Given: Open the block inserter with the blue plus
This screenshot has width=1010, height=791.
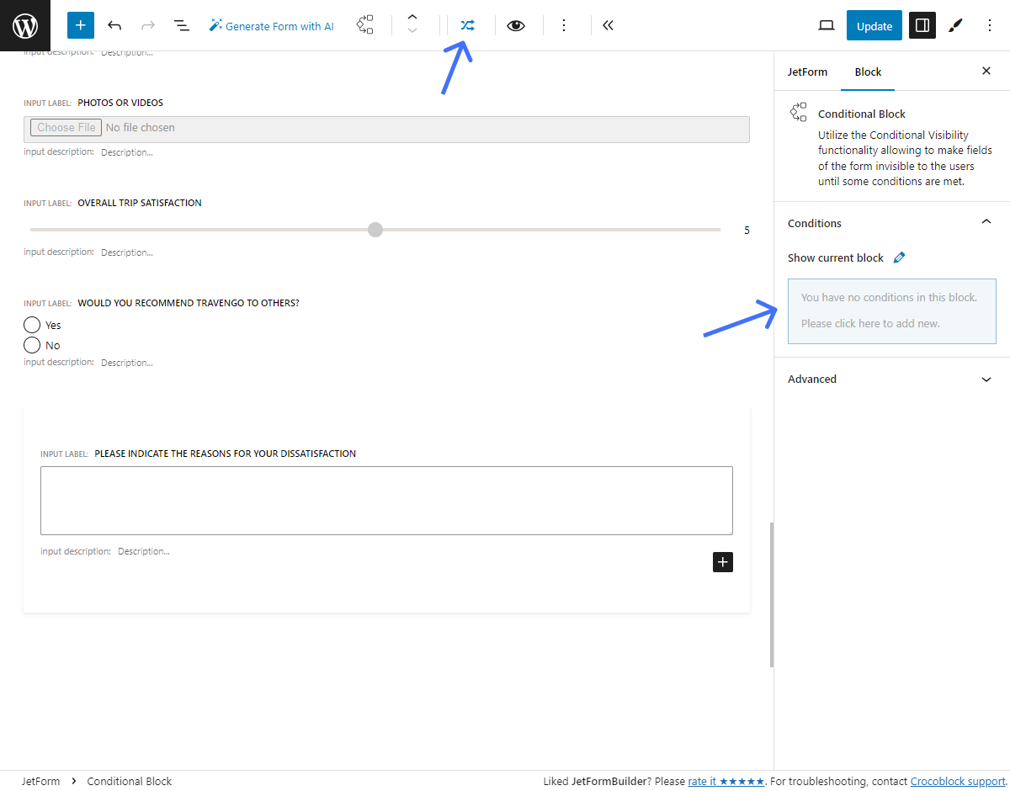Looking at the screenshot, I should pos(80,25).
